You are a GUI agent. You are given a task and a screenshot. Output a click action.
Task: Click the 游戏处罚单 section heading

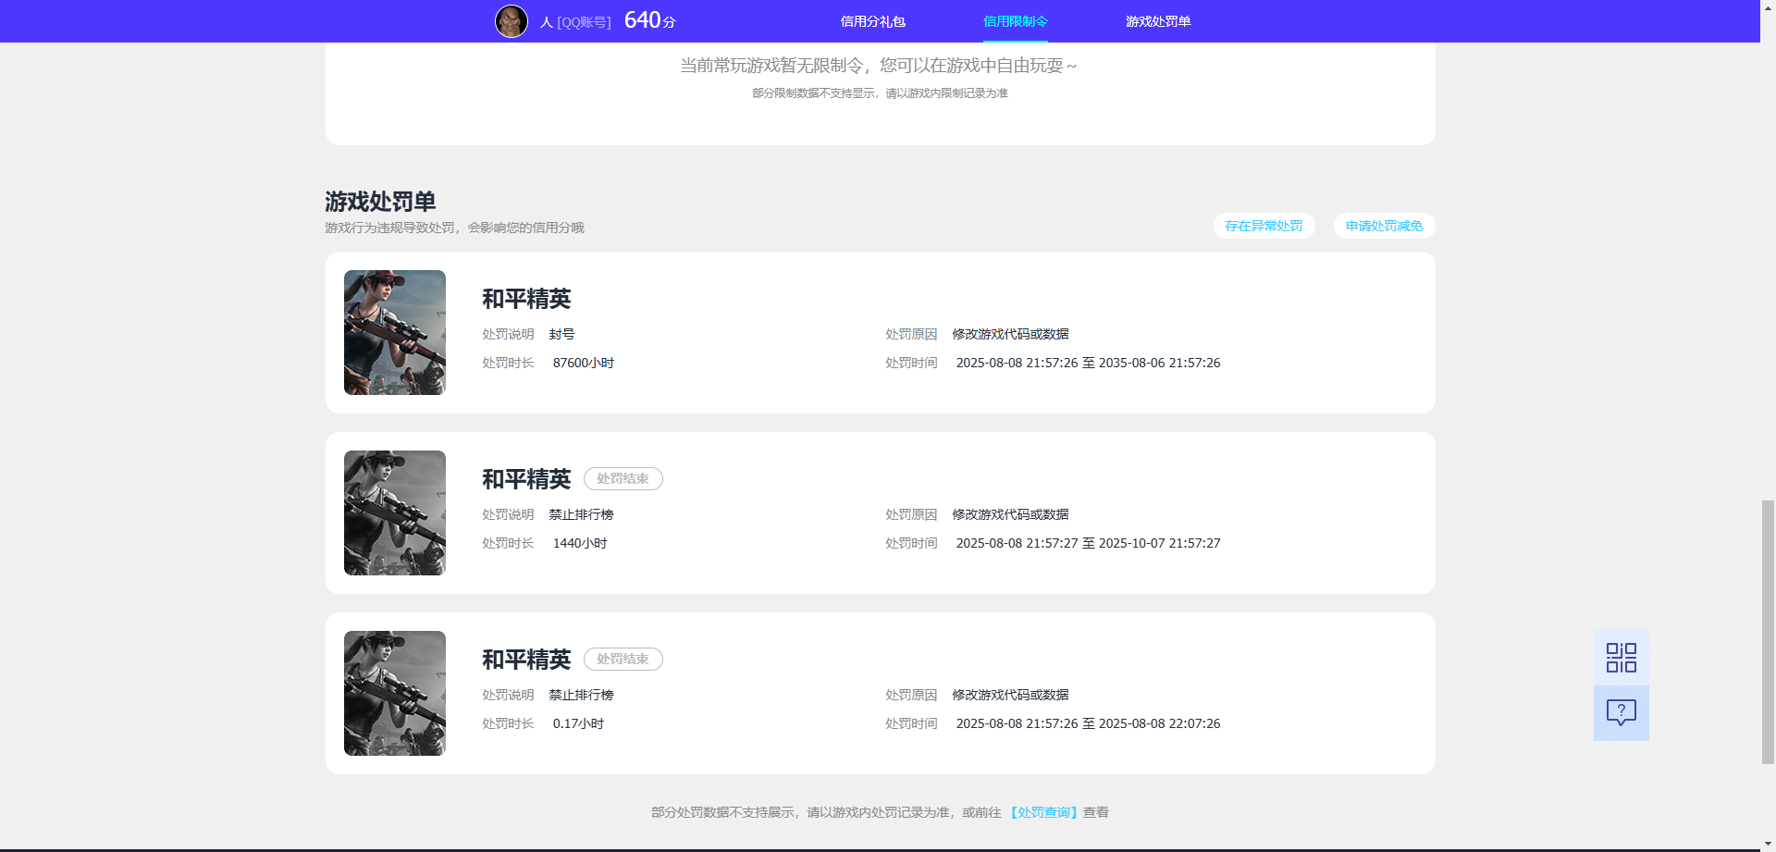[380, 202]
